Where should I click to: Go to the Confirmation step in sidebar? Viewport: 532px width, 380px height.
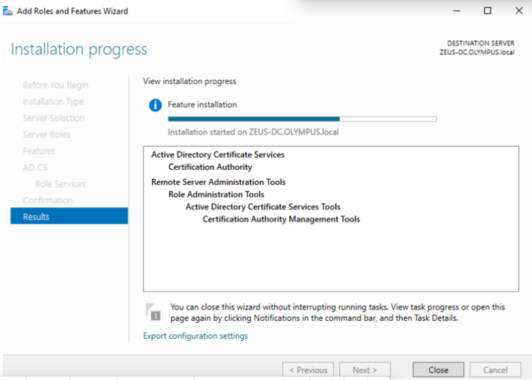point(48,200)
